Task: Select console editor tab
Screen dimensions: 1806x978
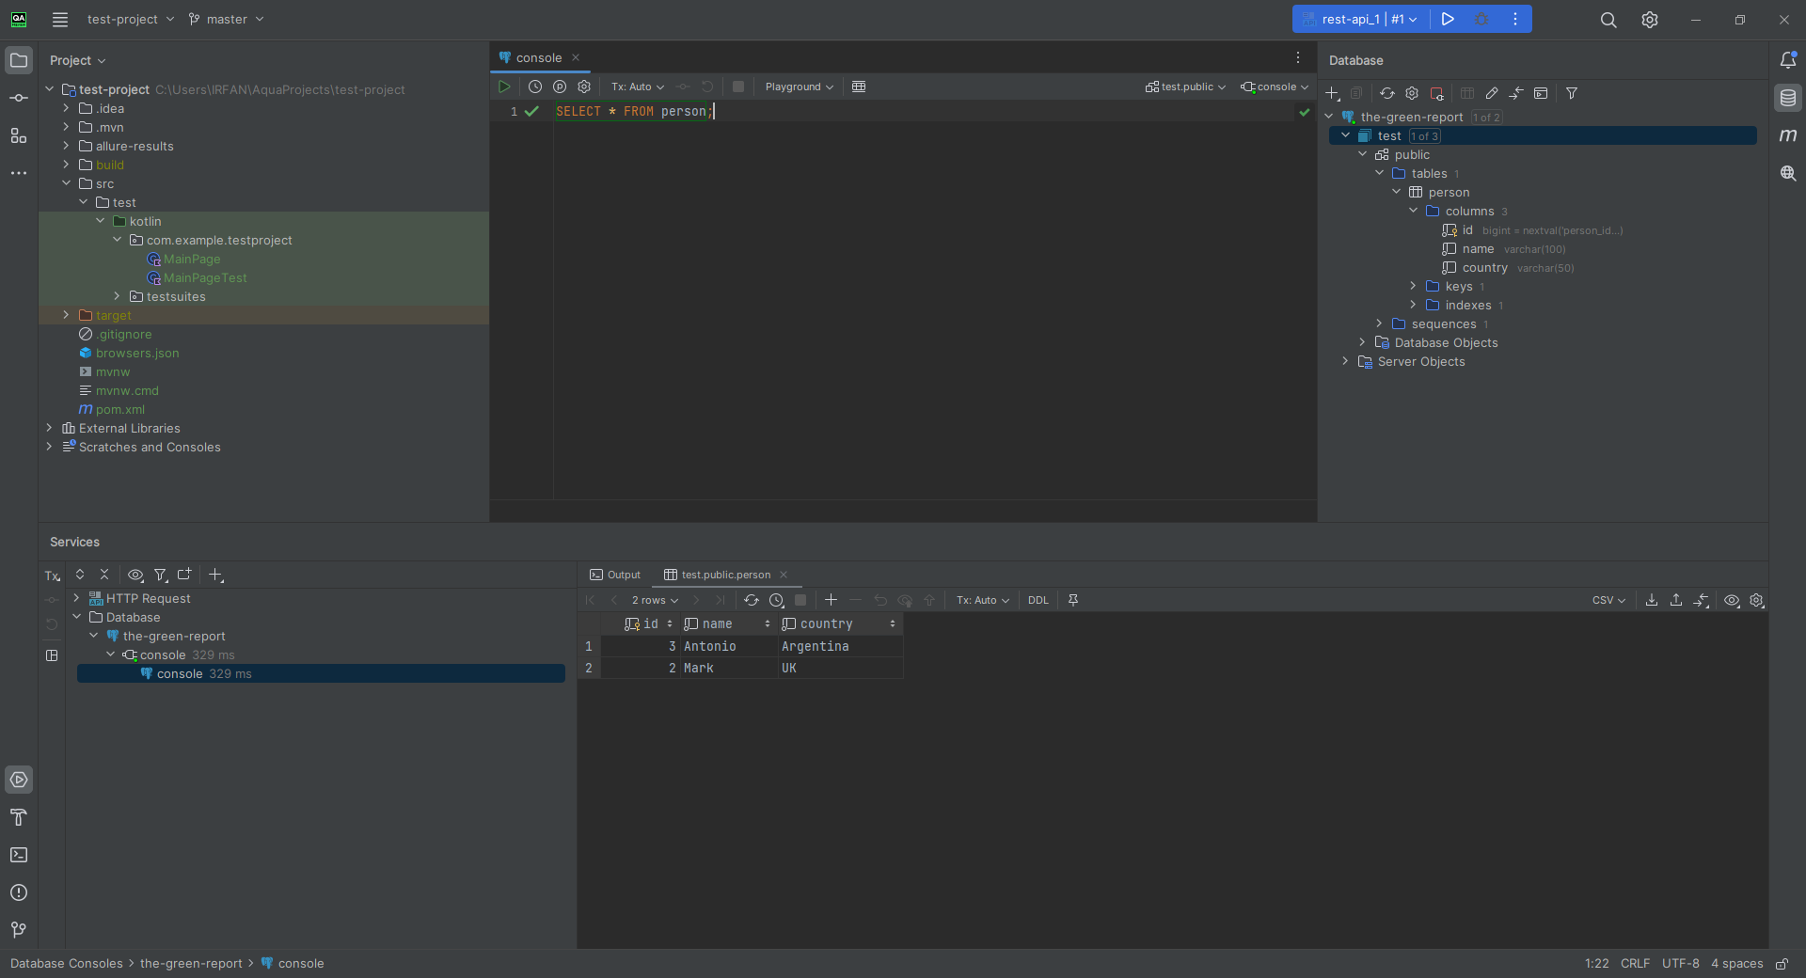Action: tap(538, 57)
